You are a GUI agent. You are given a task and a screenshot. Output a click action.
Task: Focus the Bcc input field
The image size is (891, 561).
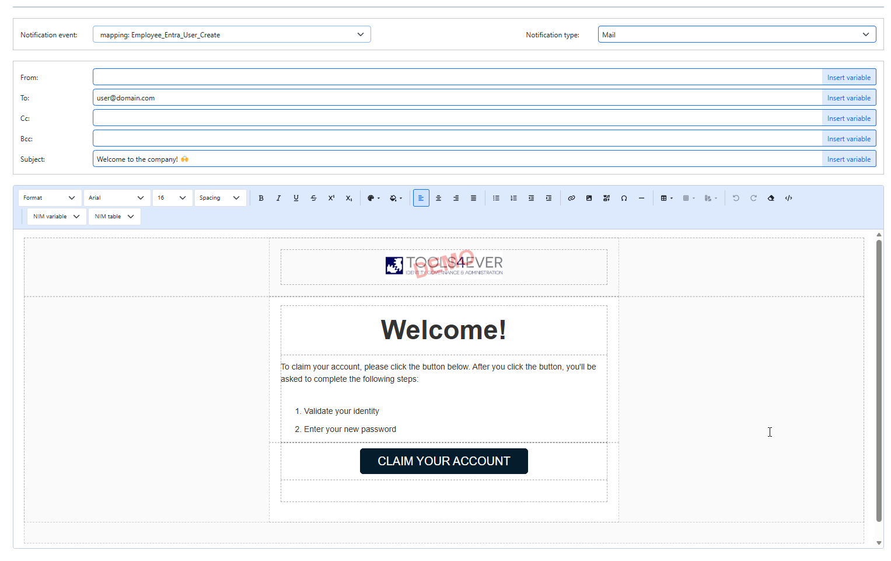coord(457,138)
